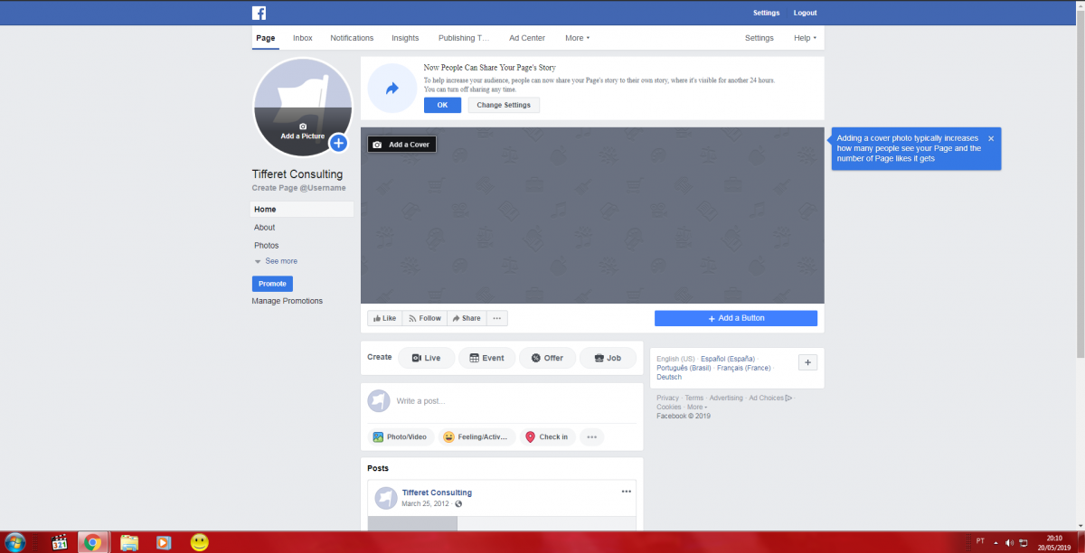Click the Change Settings button
1085x553 pixels.
(504, 105)
